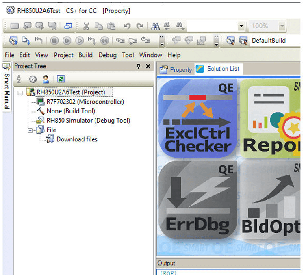Select R7F702302 (Microcontroller) in tree

(x=85, y=102)
